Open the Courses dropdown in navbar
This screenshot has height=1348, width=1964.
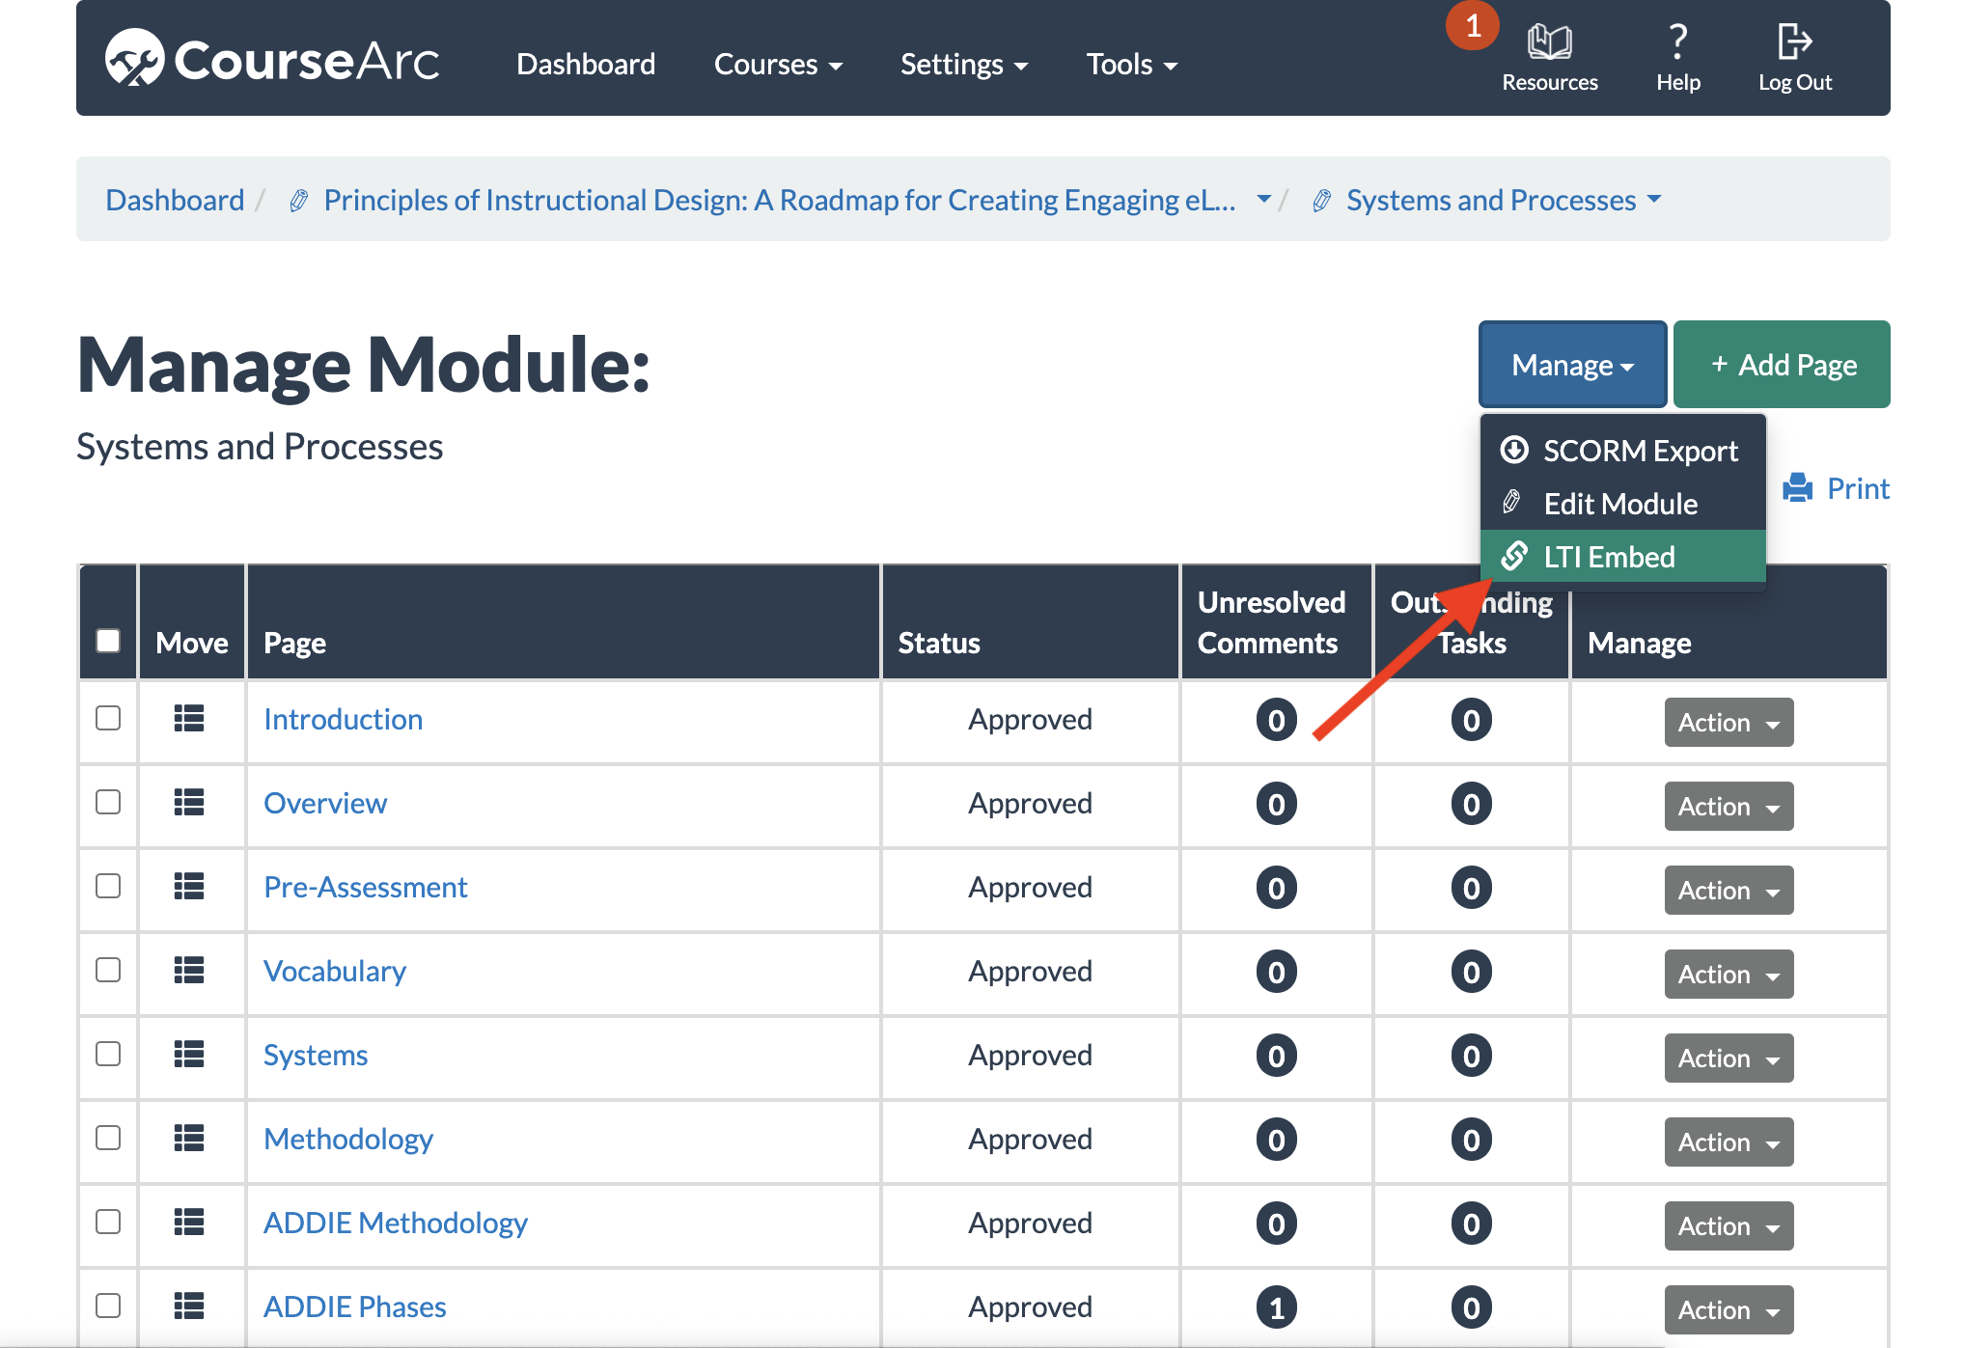778,65
